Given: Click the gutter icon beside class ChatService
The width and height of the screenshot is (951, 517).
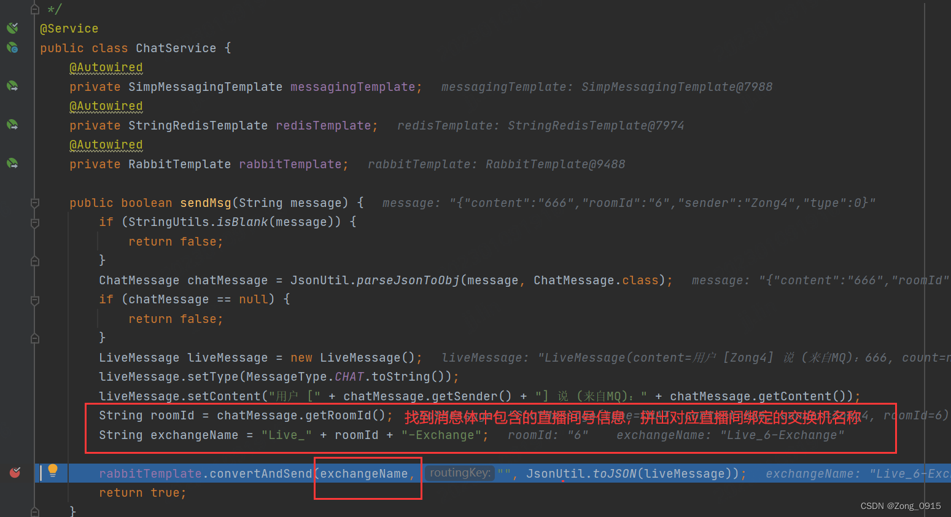Looking at the screenshot, I should pos(12,47).
